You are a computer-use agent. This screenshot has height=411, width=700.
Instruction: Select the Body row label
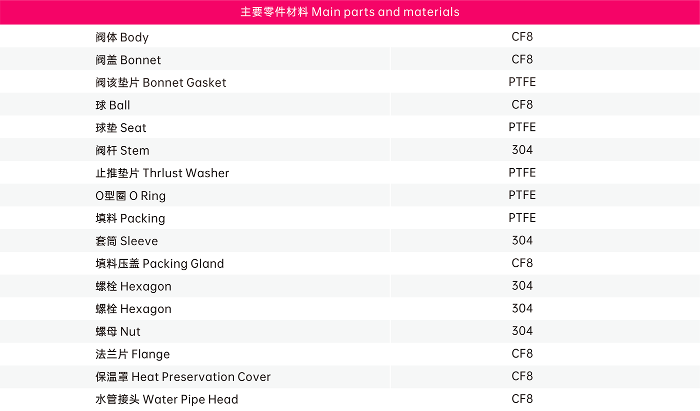pyautogui.click(x=122, y=37)
